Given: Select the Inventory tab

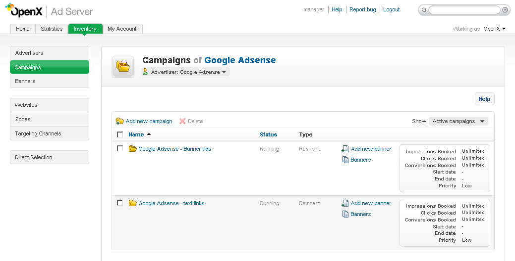Looking at the screenshot, I should (85, 29).
